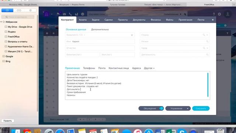Switch to the Документы tab
The image size is (236, 133).
coord(139,20)
